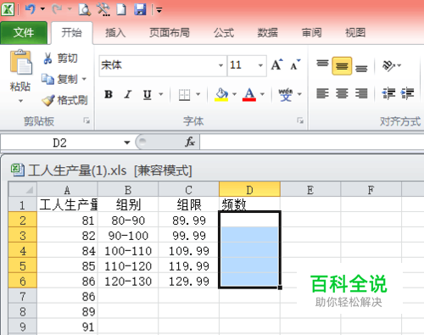
Task: Align text right
Action: click(x=361, y=93)
